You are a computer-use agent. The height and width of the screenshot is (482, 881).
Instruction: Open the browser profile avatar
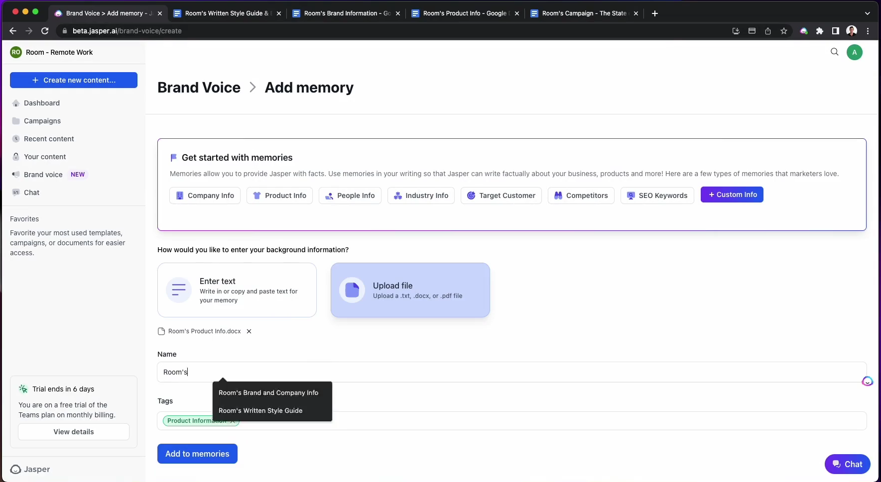(x=852, y=31)
